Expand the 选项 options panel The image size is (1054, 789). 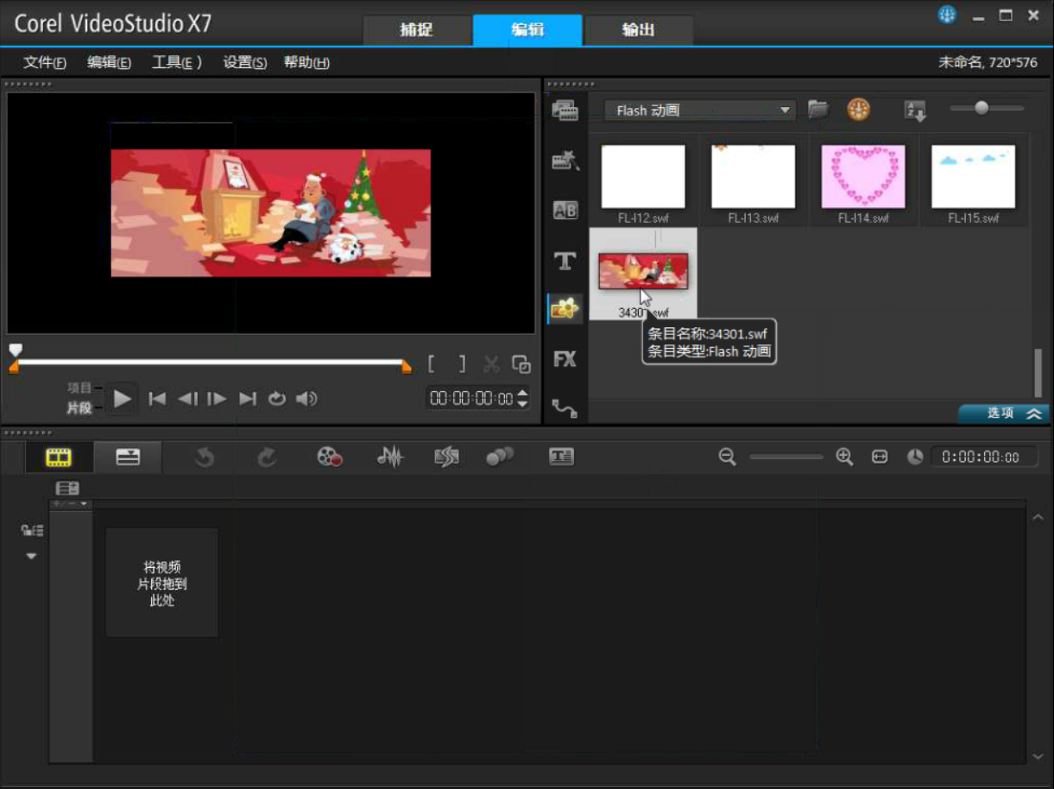(x=1004, y=413)
